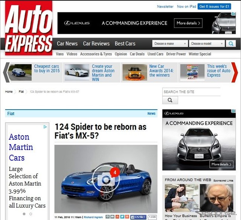241x220 pixels.
Task: Click Fiat breadcrumb link
Action: click(x=21, y=92)
